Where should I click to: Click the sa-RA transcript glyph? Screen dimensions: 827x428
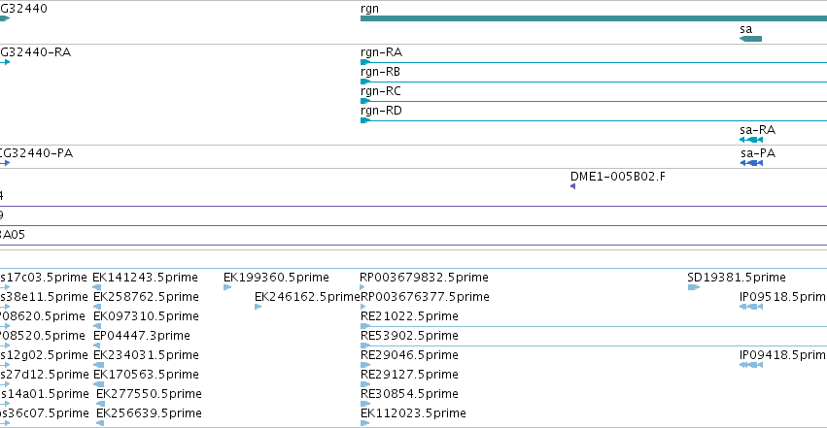751,140
